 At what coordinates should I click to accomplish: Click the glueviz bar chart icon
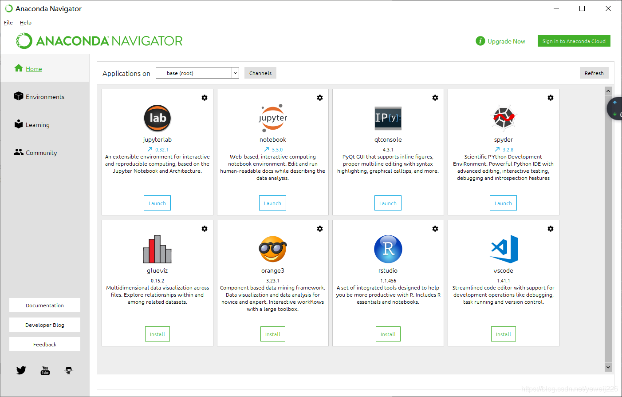click(157, 249)
